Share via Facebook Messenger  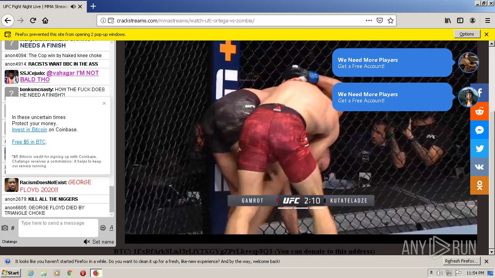(480, 130)
